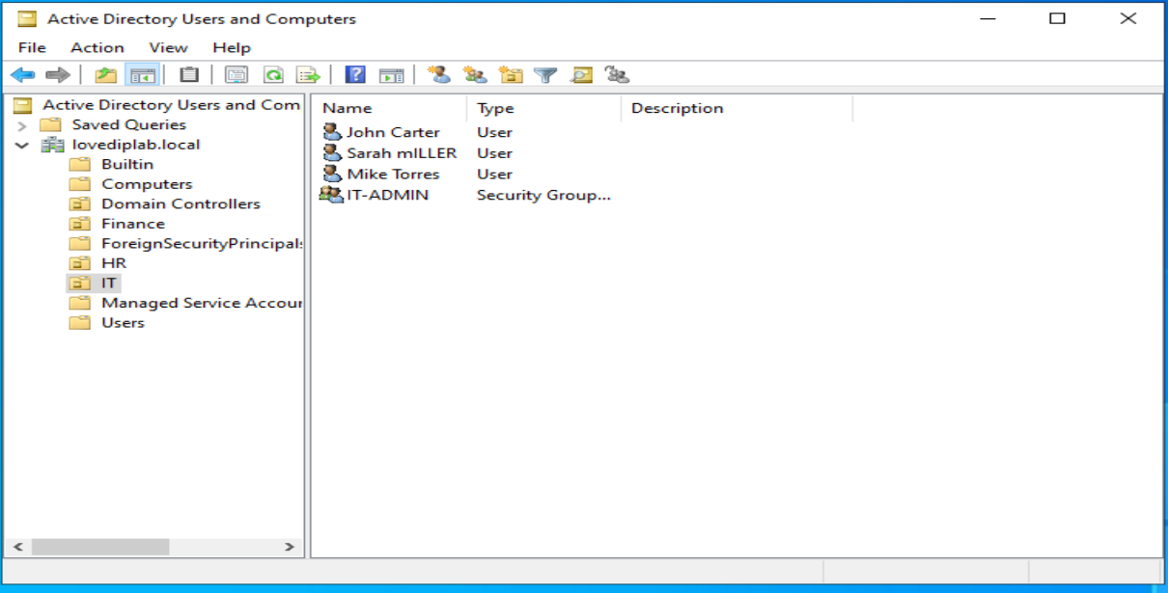1168x593 pixels.
Task: Open the File menu
Action: click(x=32, y=47)
